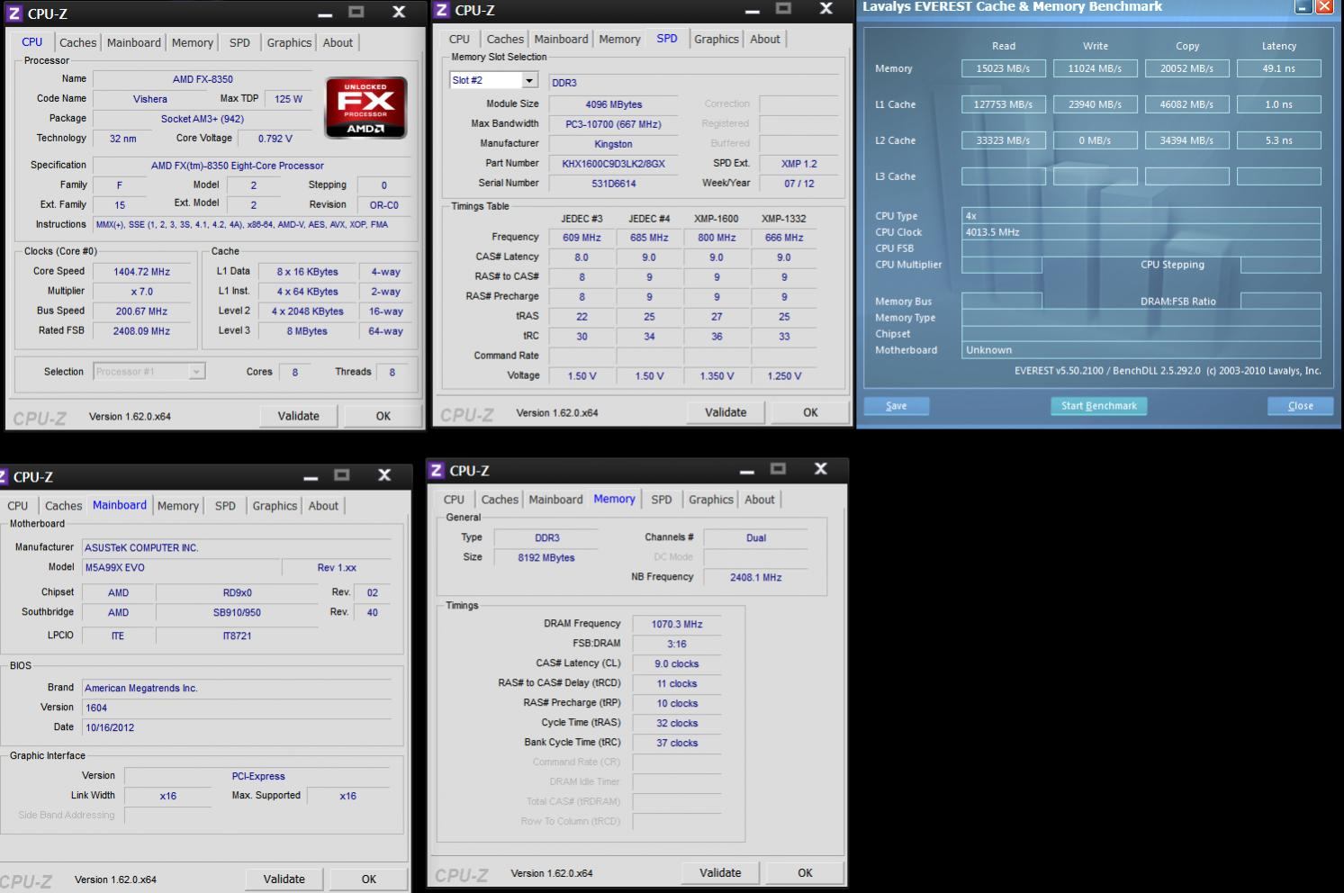Viewport: 1344px width, 893px height.
Task: Open Caches tab in CPU info window
Action: (77, 42)
